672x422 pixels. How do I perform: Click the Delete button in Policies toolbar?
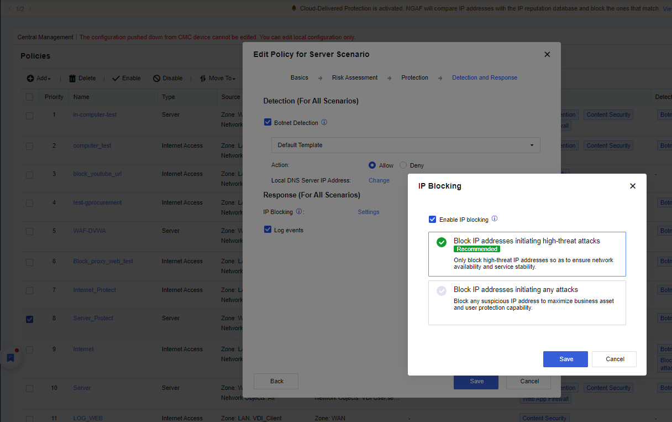82,78
